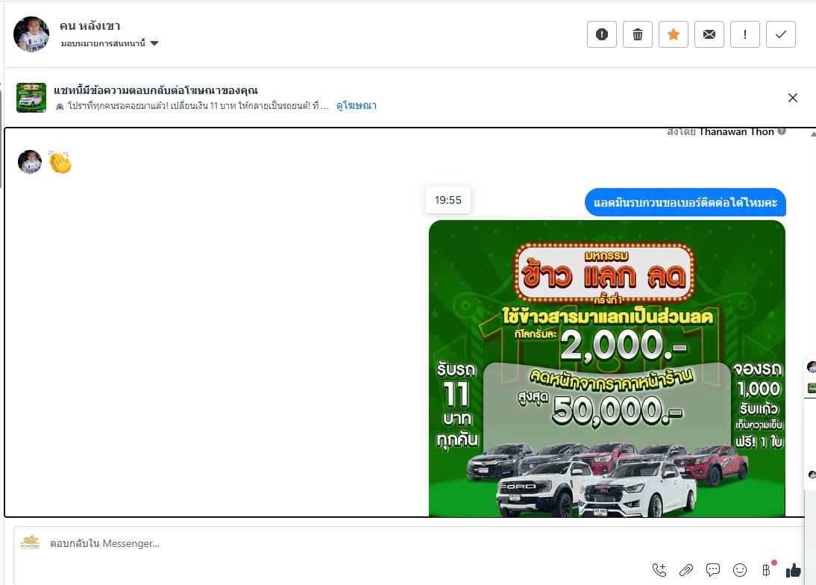Select the blue message asking for contact number
The width and height of the screenshot is (816, 585).
coord(685,202)
